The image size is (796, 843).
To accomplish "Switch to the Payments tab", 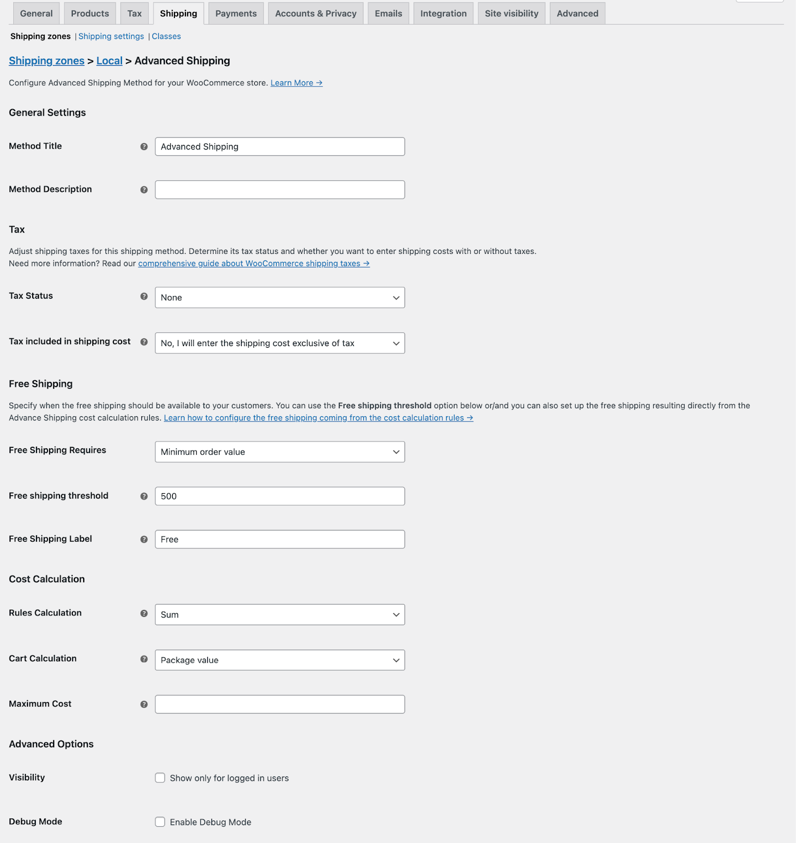I will point(236,14).
